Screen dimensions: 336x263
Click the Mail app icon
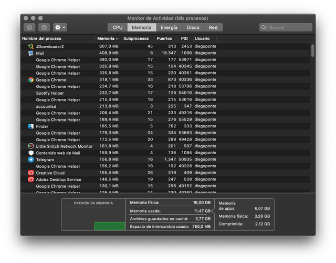(x=31, y=53)
